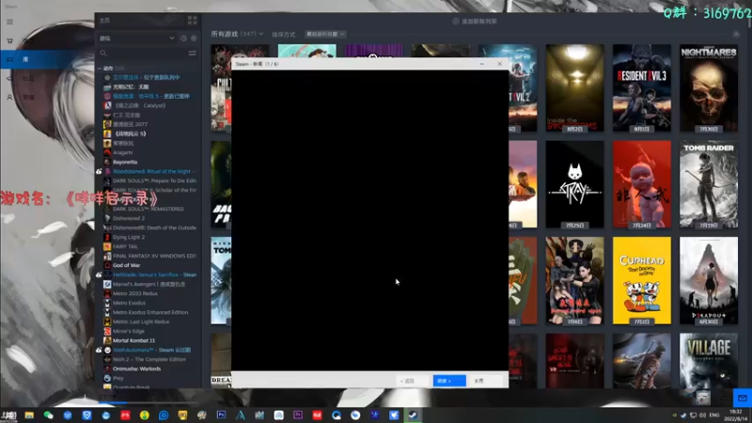Open the games type dropdown in sidebar
This screenshot has width=752, height=423.
coord(136,39)
